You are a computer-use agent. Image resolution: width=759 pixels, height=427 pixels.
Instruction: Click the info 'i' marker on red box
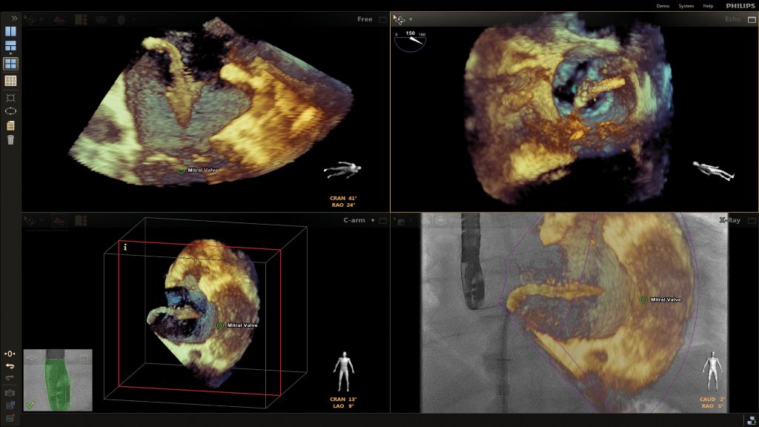coord(125,247)
